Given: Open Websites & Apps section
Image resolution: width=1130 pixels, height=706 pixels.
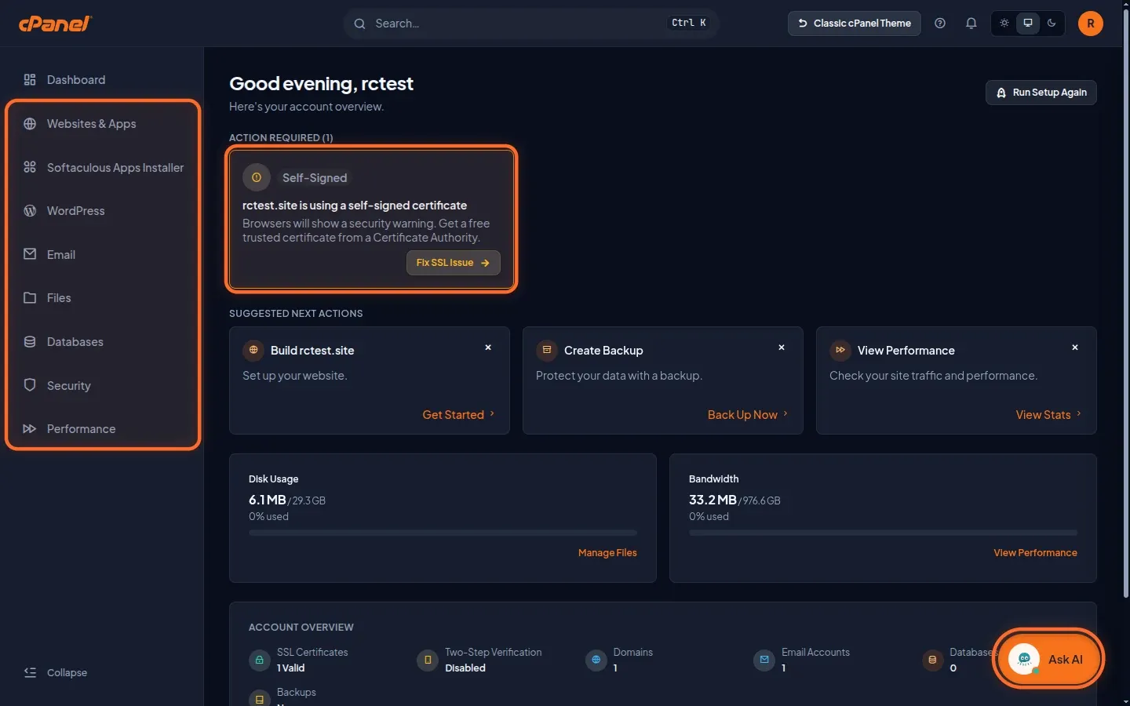Looking at the screenshot, I should (91, 124).
